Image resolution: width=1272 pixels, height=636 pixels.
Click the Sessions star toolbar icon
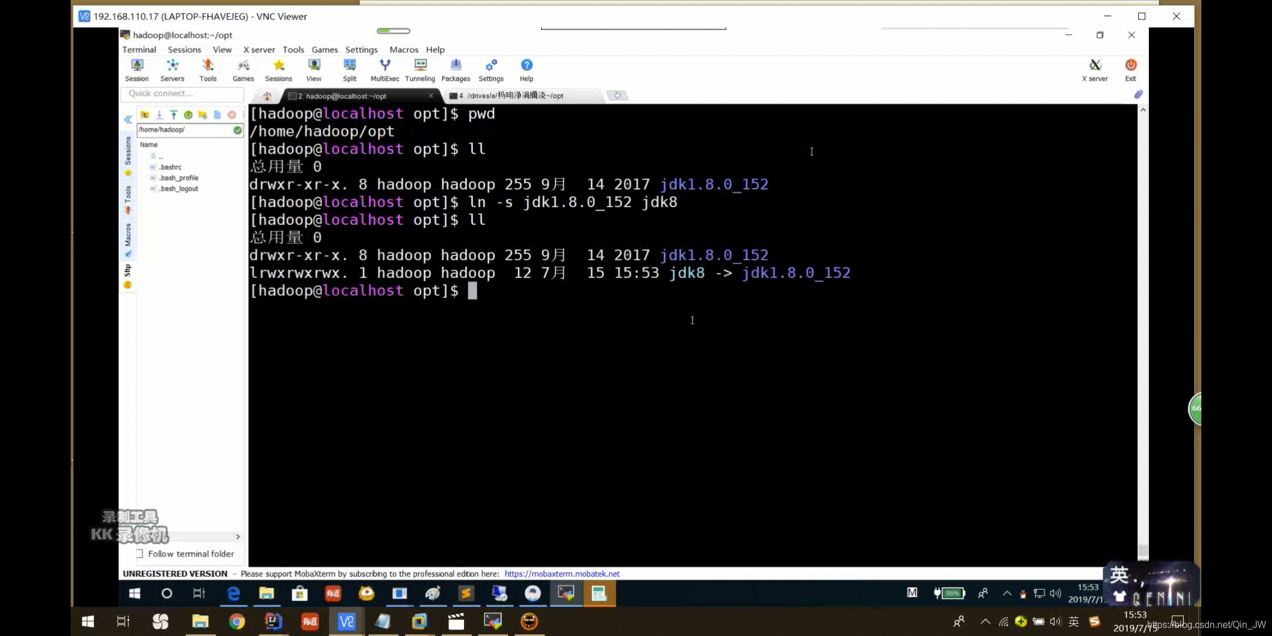point(279,69)
